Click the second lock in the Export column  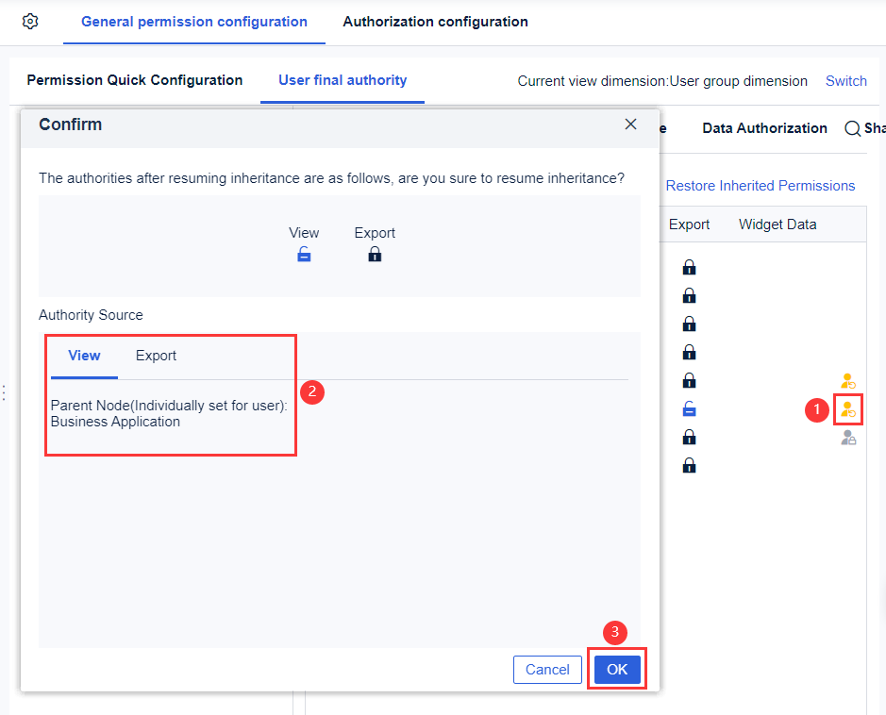point(689,295)
